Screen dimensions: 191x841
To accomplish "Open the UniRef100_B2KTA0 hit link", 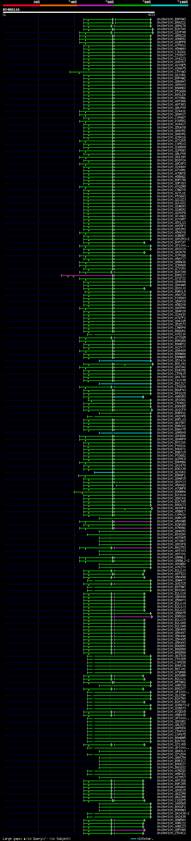I will (x=171, y=29).
